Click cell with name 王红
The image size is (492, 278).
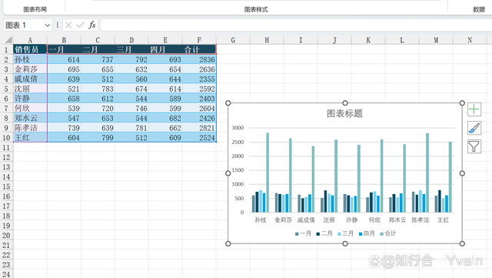(30, 137)
